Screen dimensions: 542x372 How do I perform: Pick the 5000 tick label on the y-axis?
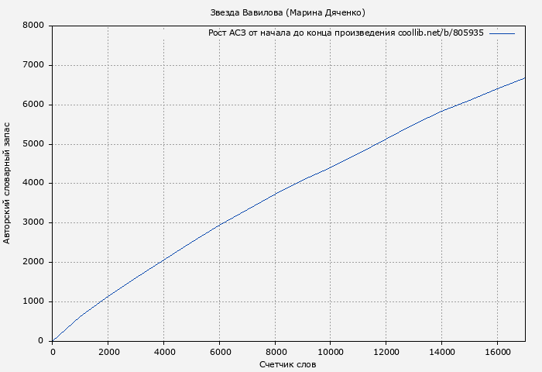[x=33, y=144]
